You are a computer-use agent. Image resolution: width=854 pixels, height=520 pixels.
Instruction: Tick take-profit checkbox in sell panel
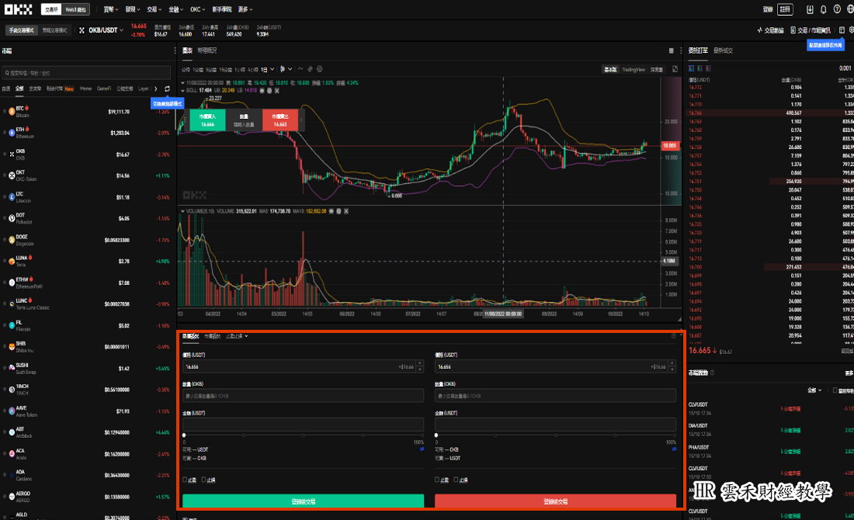coord(437,480)
